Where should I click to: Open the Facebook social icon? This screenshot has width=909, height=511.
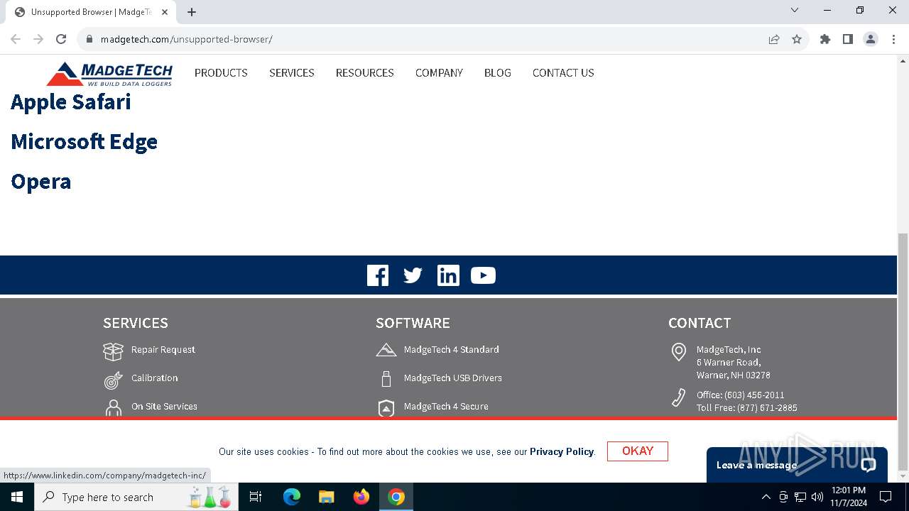pos(378,275)
